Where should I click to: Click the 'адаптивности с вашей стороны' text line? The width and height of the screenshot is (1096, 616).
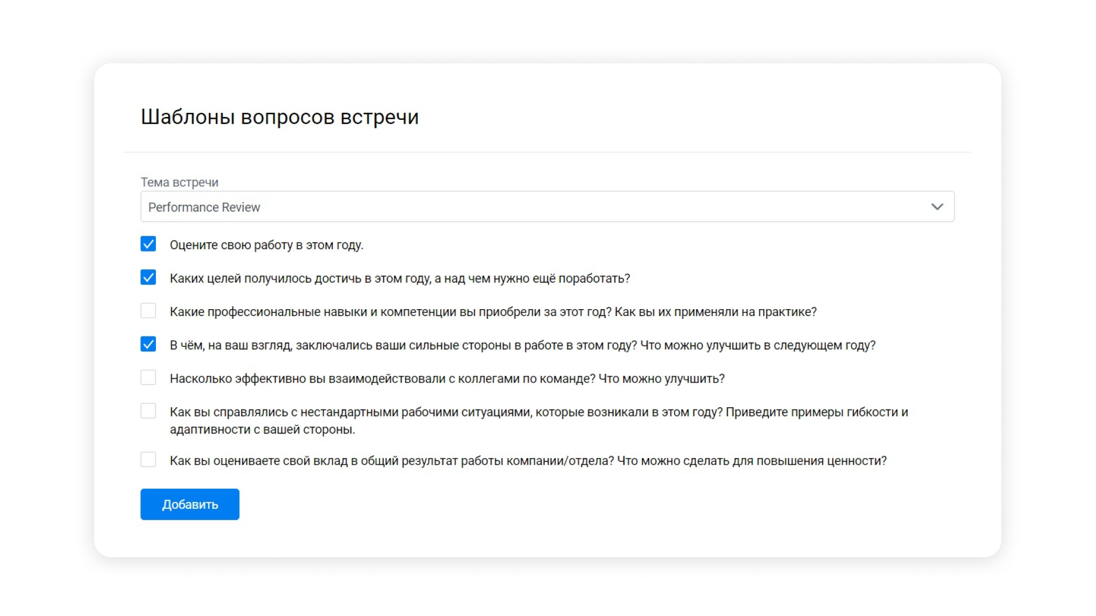(x=262, y=429)
